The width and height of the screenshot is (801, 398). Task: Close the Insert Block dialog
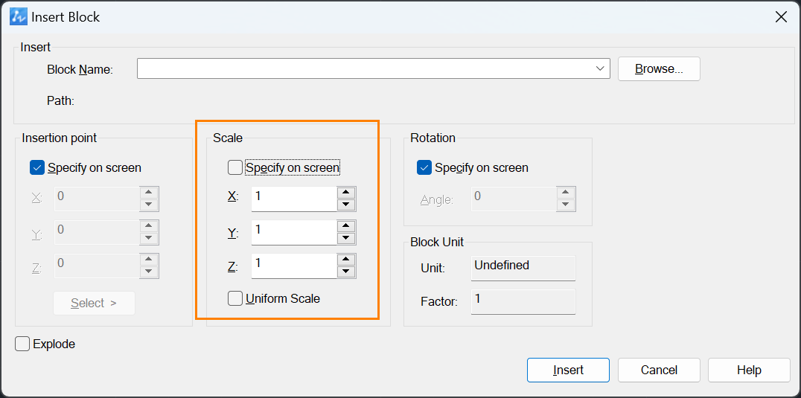tap(781, 17)
